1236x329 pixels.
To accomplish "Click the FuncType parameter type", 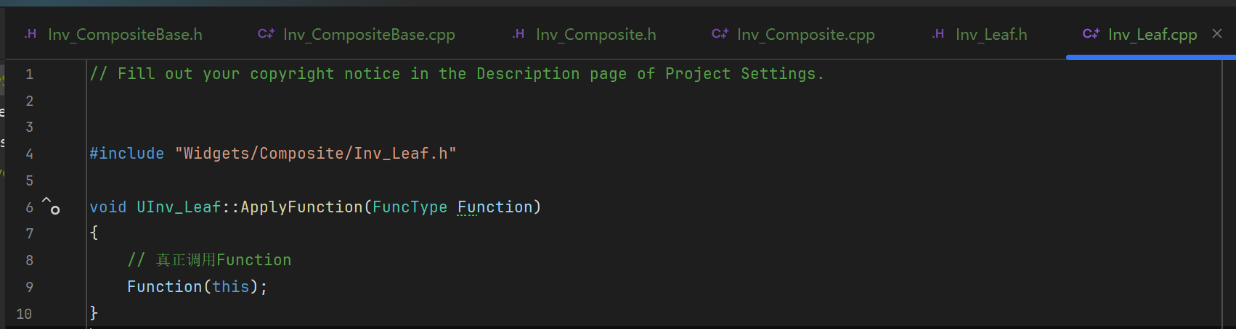I will point(410,207).
